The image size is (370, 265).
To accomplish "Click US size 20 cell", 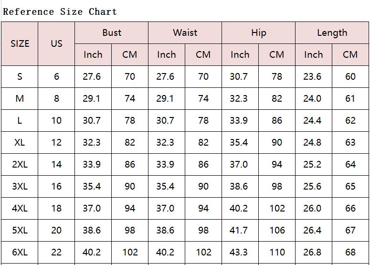I will point(56,230).
